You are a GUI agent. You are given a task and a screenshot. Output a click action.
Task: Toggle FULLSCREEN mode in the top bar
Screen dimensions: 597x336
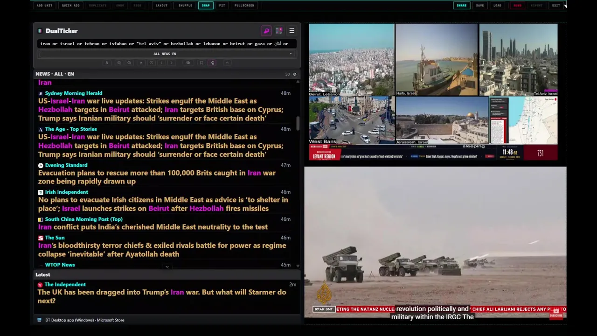point(244,6)
